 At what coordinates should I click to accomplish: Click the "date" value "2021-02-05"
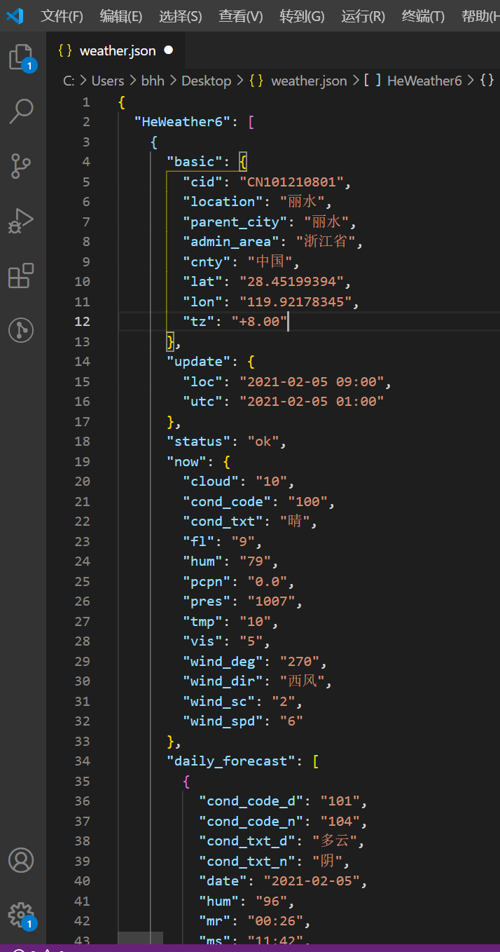point(312,880)
